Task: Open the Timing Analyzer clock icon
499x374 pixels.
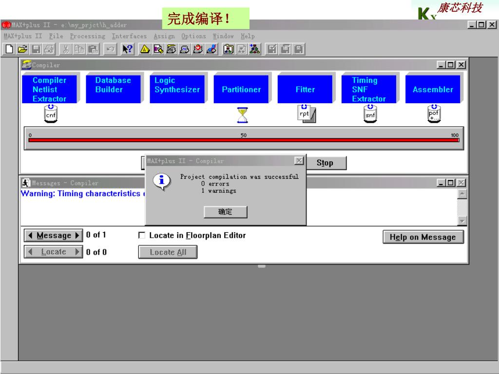Action: (198, 49)
